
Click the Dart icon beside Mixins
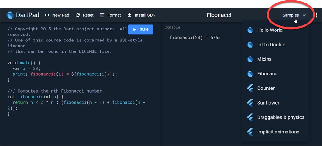point(250,59)
